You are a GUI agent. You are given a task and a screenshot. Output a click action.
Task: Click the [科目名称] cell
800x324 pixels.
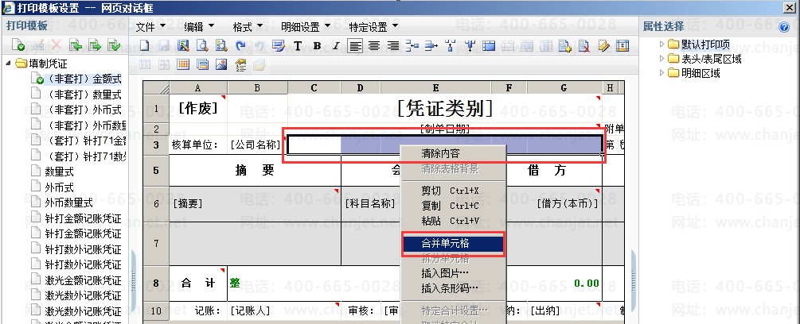point(370,203)
